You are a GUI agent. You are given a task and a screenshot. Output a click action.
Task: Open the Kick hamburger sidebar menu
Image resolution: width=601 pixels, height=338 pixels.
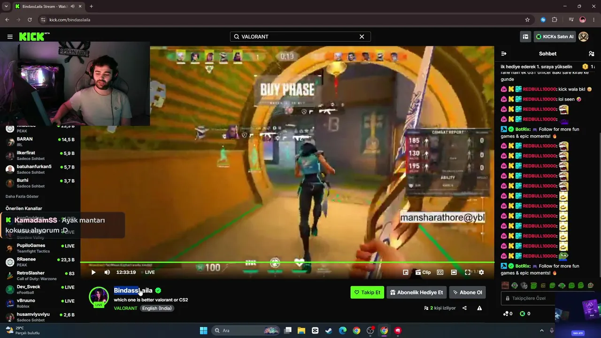click(x=10, y=37)
